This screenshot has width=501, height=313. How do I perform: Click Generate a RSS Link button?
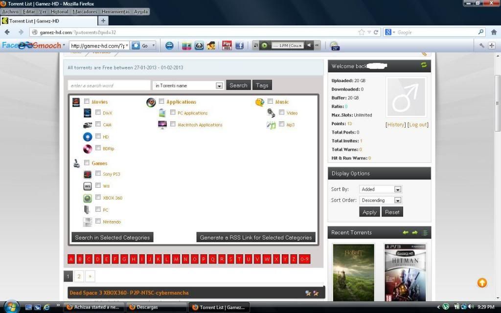tap(255, 237)
